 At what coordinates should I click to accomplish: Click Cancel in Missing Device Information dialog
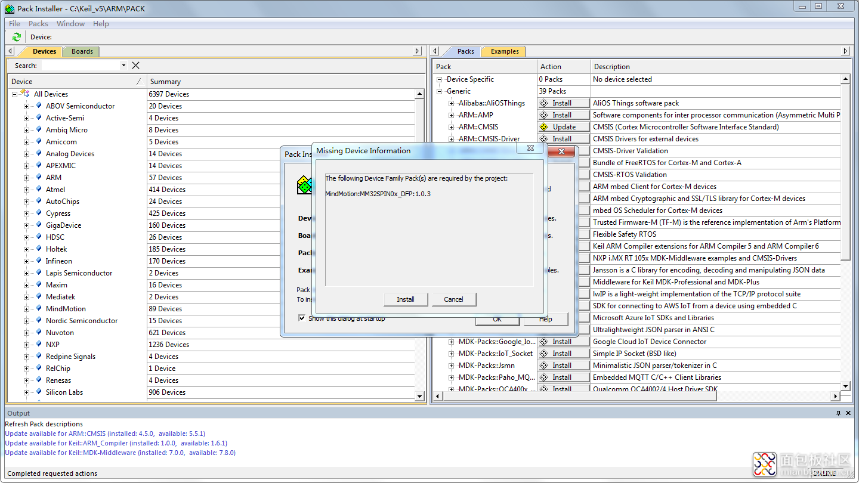pos(453,299)
